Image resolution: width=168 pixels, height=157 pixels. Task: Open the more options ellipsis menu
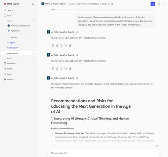pyautogui.click(x=165, y=4)
